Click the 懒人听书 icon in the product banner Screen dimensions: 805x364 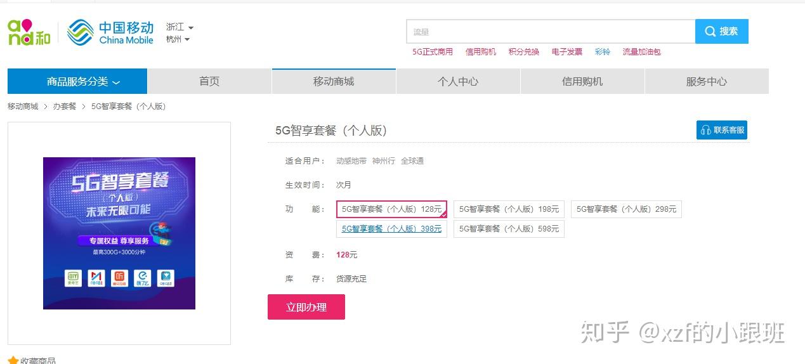[119, 277]
